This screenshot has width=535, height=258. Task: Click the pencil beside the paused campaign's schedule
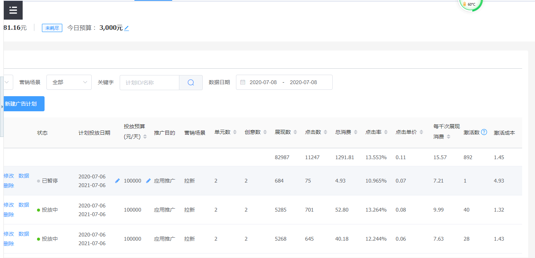pos(117,181)
